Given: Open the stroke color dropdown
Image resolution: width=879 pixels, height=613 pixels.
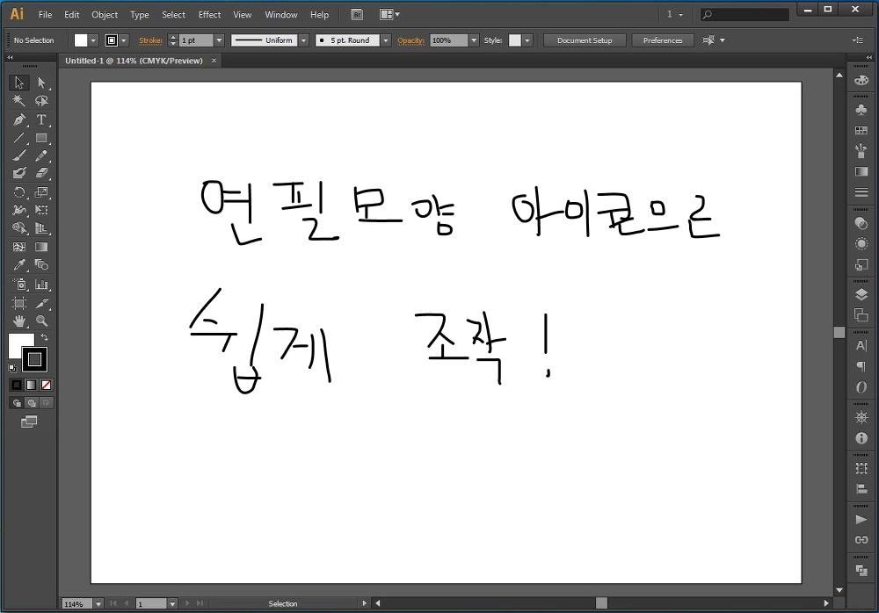Looking at the screenshot, I should point(124,40).
